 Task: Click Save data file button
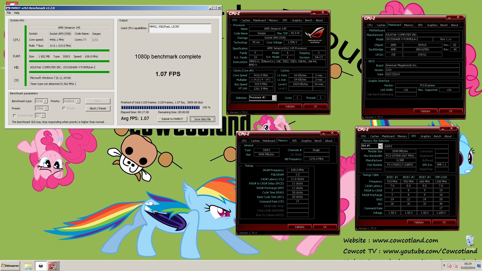202,119
